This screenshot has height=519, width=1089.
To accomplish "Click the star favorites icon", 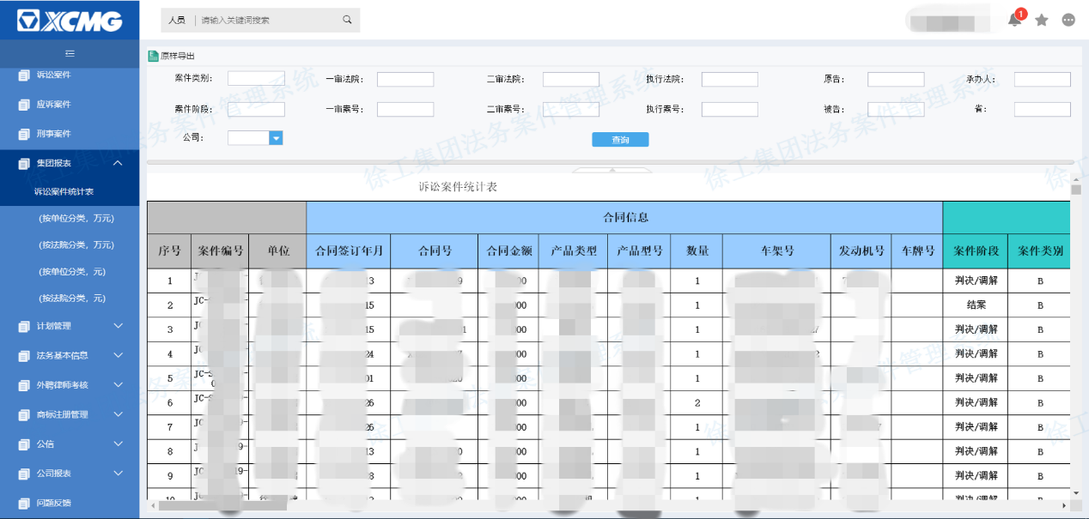I will pyautogui.click(x=1042, y=20).
